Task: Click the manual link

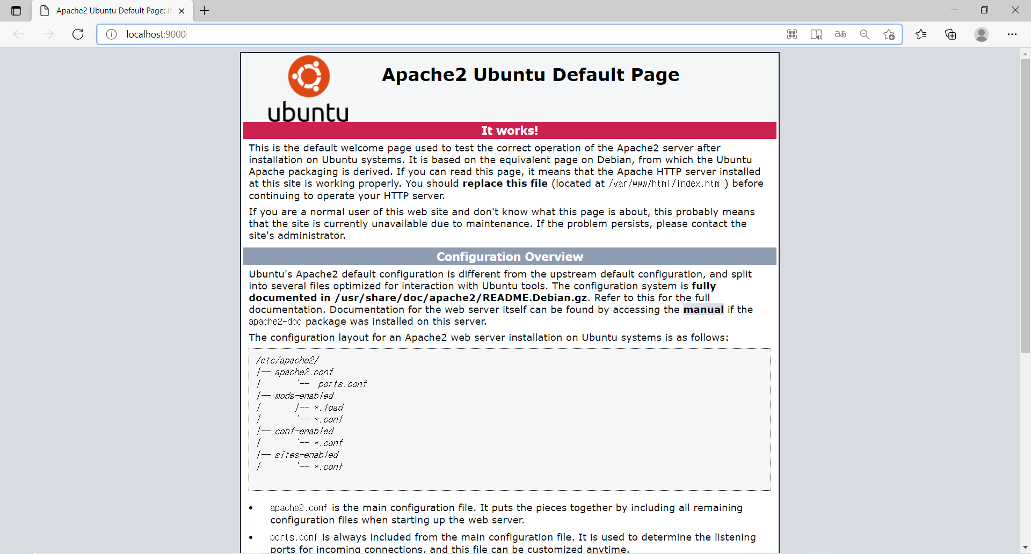Action: [703, 310]
